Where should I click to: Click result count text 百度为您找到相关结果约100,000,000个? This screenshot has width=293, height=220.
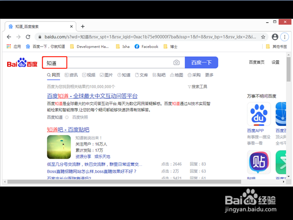(x=81, y=86)
